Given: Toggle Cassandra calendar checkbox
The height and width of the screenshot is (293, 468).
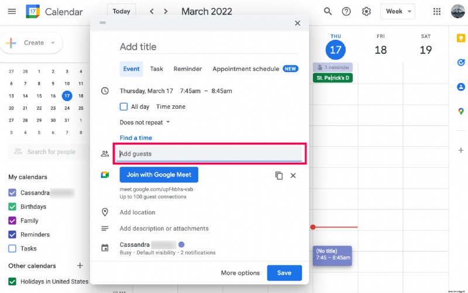Looking at the screenshot, I should 12,193.
